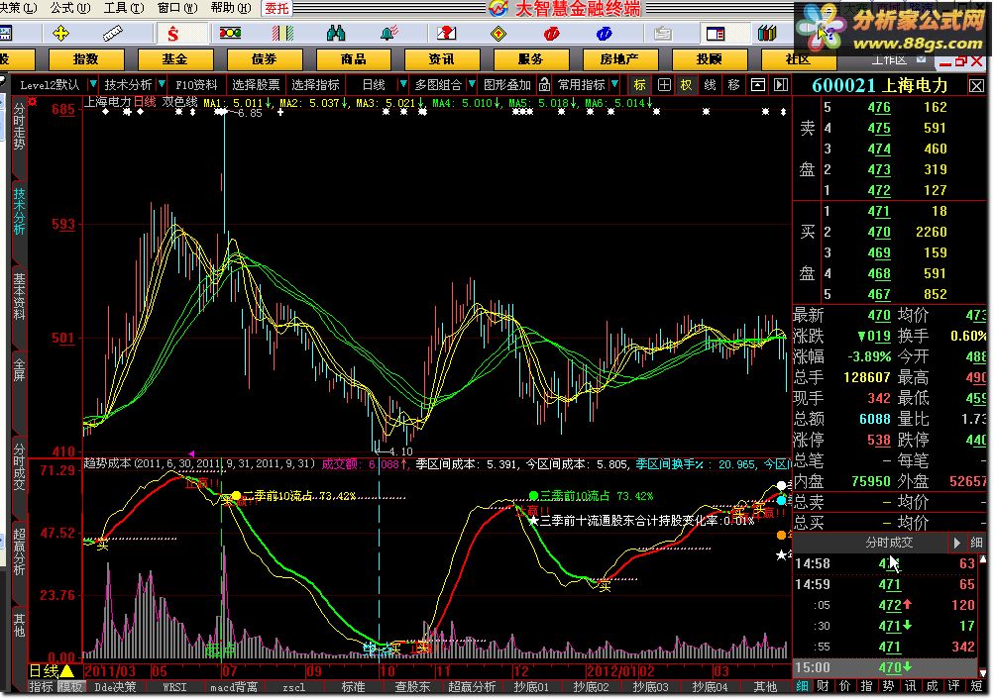This screenshot has height=699, width=994.
Task: Click the F10资料 button
Action: (x=196, y=85)
